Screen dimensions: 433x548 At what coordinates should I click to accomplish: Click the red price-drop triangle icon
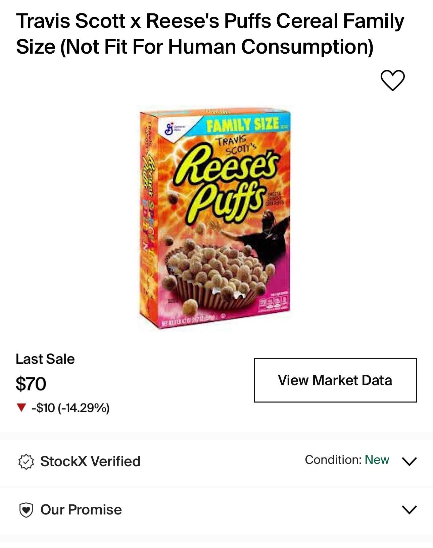tap(21, 408)
